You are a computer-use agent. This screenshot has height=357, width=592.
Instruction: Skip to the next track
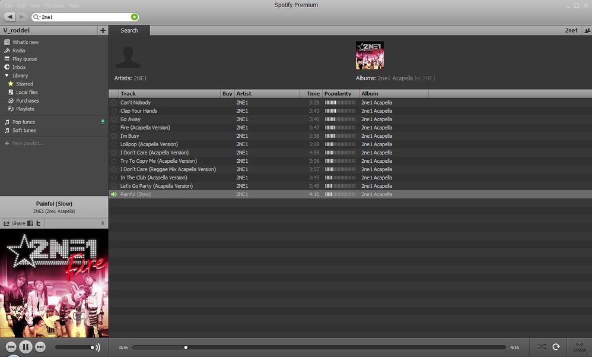coord(40,347)
